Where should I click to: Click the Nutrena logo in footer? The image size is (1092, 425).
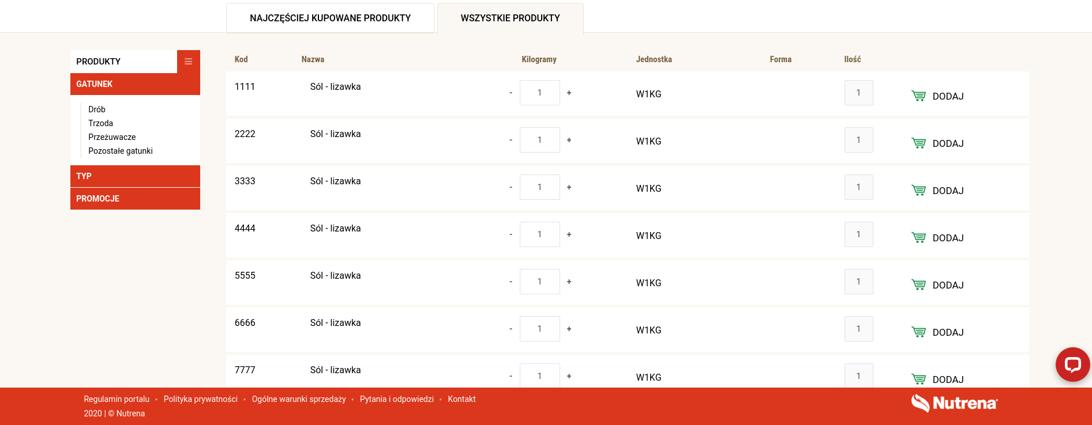pos(954,403)
